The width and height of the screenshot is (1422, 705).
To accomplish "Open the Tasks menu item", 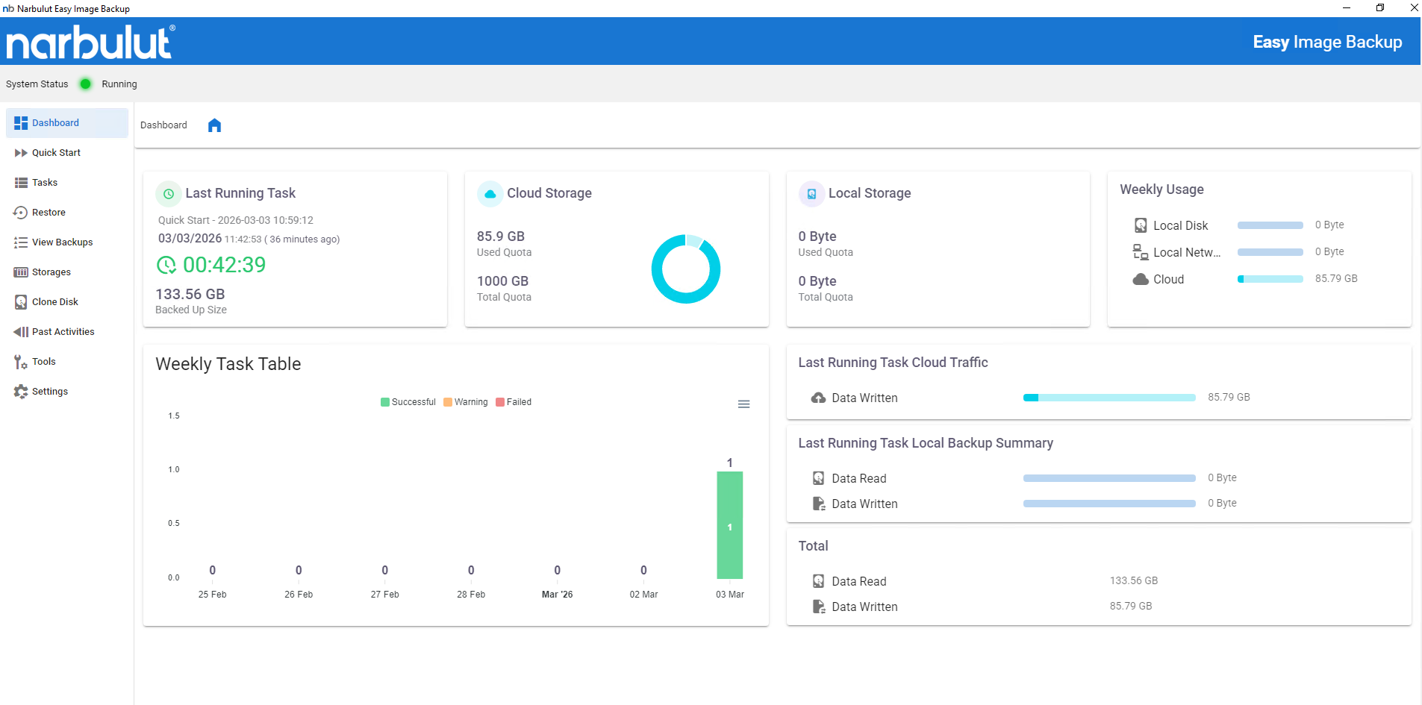I will coord(45,183).
